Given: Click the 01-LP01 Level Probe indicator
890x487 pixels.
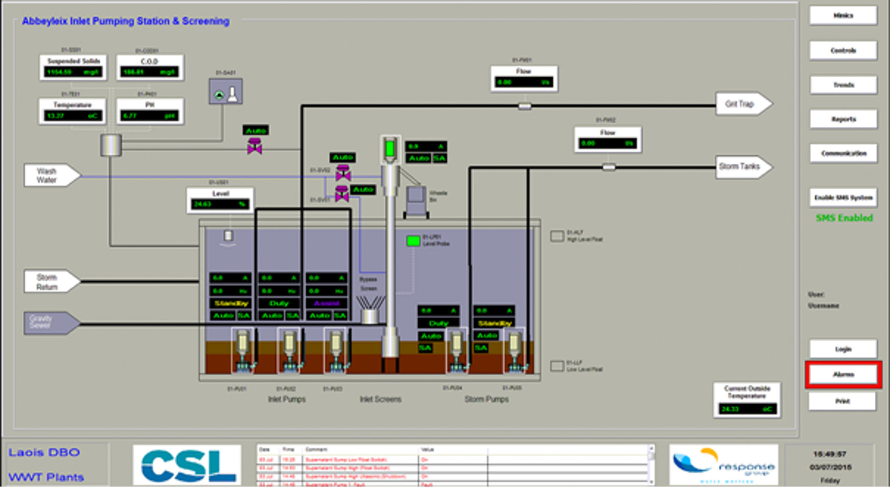Looking at the screenshot, I should click(x=413, y=241).
